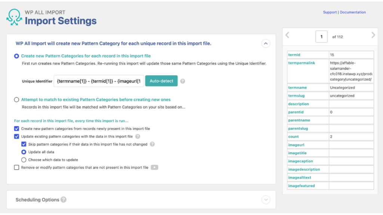Enable Remove or modify pattern categories checkbox

point(16,167)
